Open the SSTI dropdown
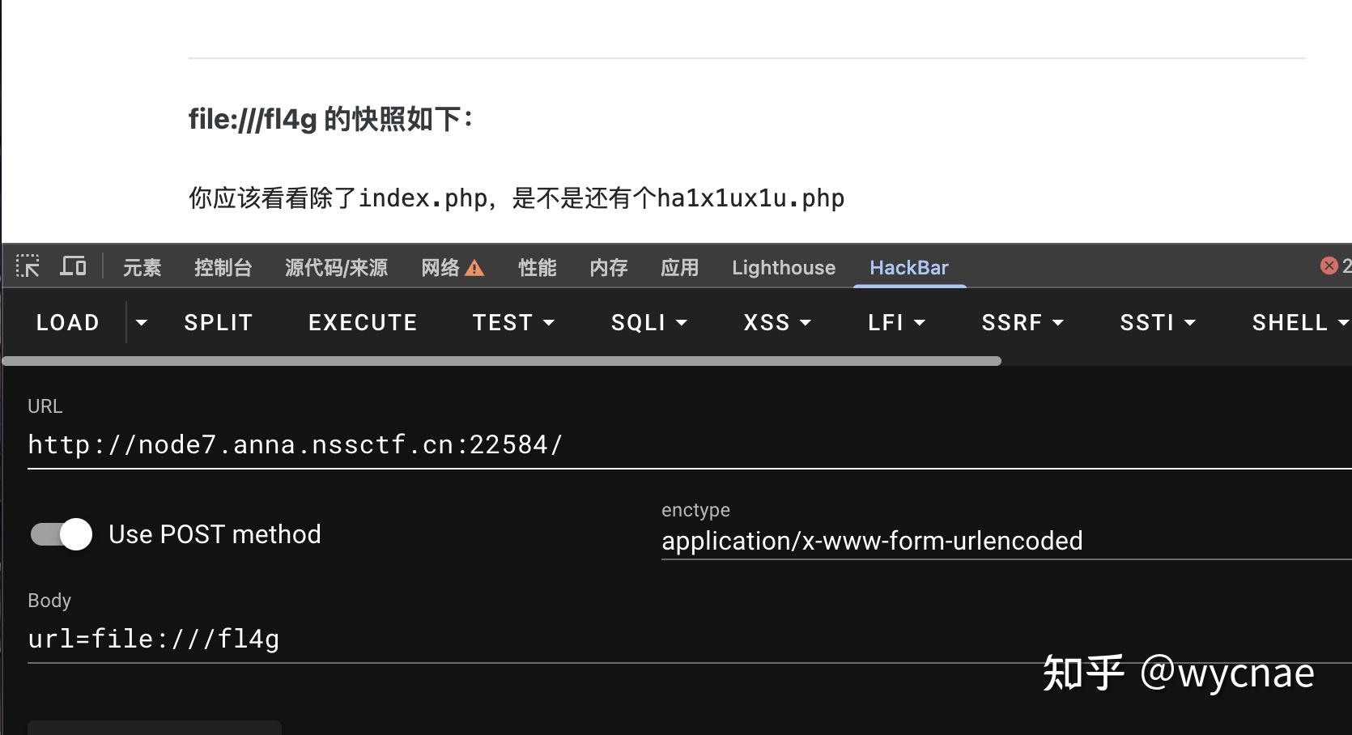The width and height of the screenshot is (1352, 735). [1191, 322]
